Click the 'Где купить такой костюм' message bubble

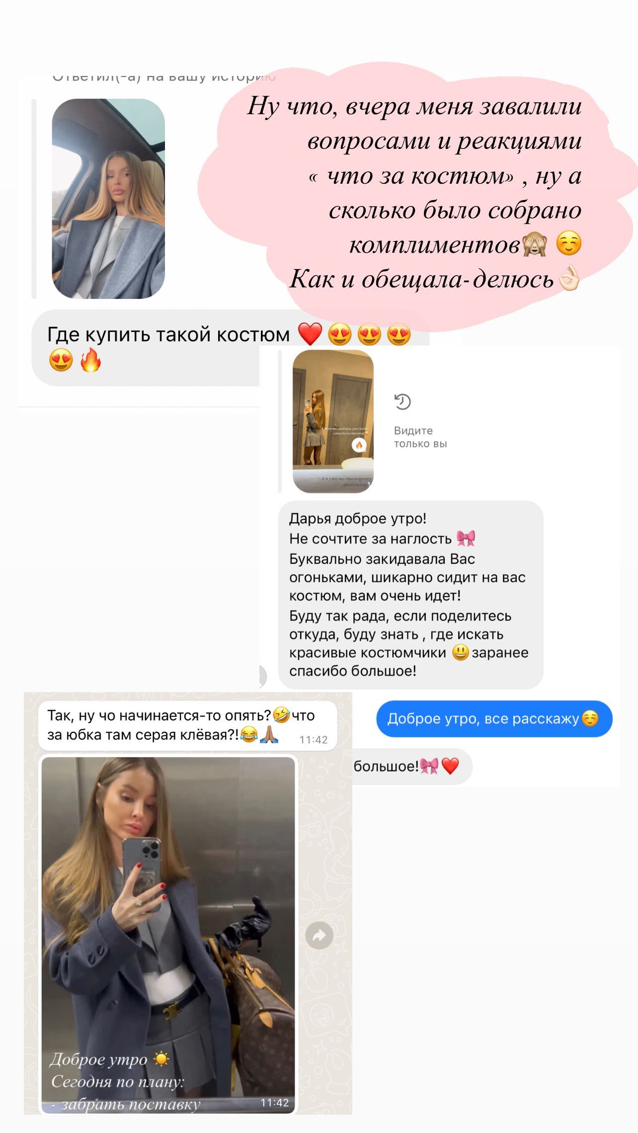[x=230, y=348]
